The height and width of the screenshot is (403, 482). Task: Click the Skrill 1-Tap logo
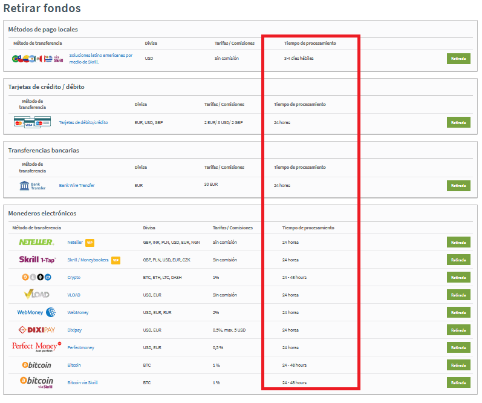(37, 260)
